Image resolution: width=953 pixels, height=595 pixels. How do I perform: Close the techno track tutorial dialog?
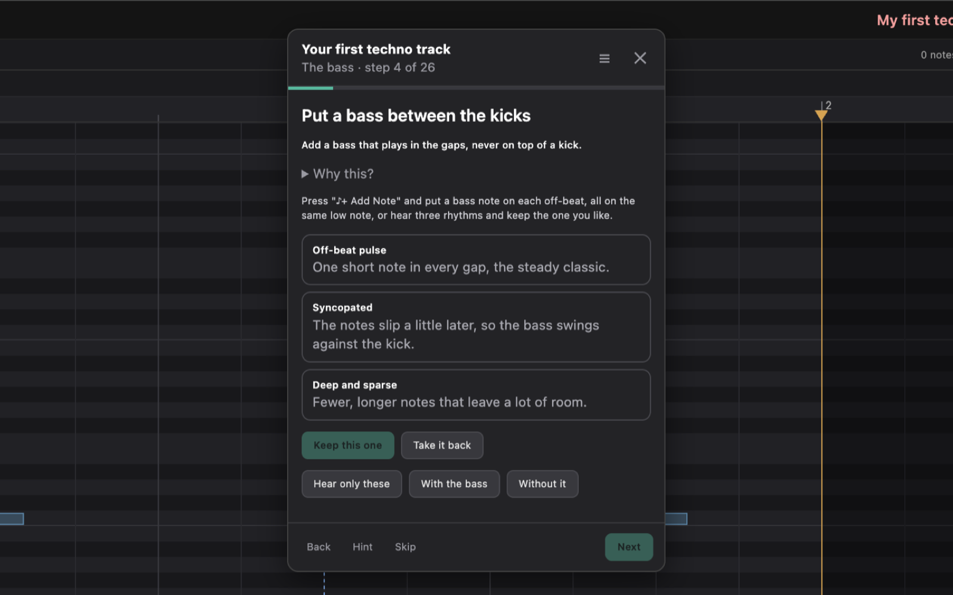(x=640, y=58)
